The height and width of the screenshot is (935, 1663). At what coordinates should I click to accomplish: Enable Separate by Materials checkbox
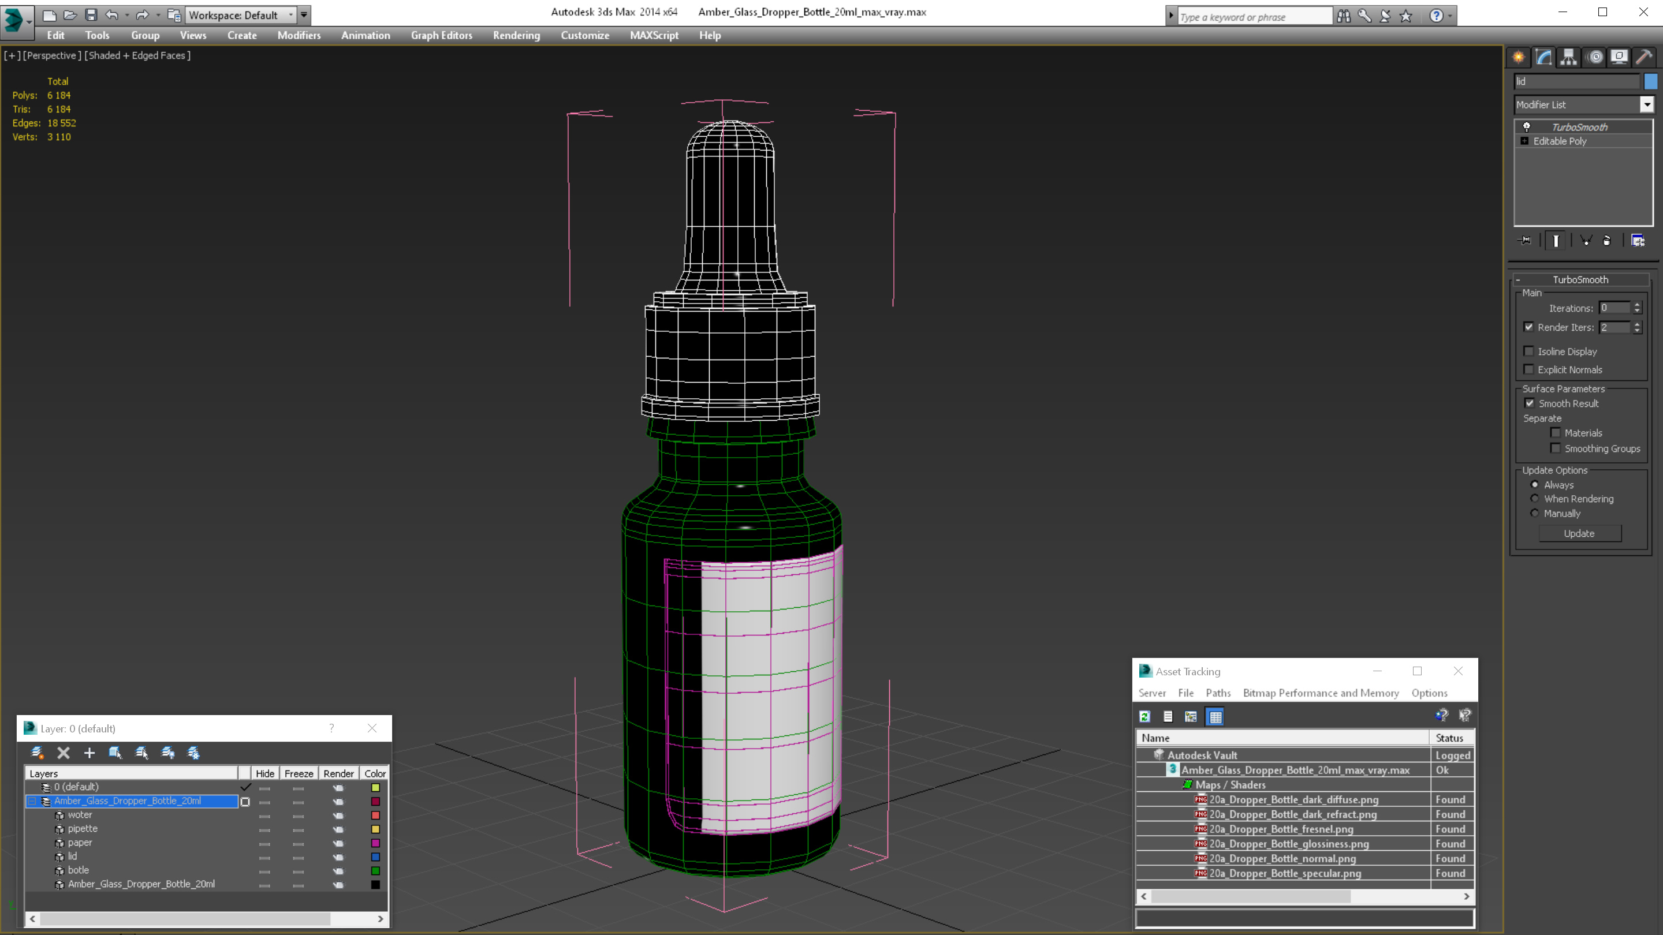coord(1556,433)
